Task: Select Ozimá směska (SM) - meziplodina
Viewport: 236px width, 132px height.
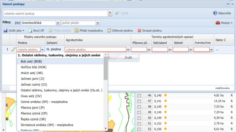Action: point(60,102)
